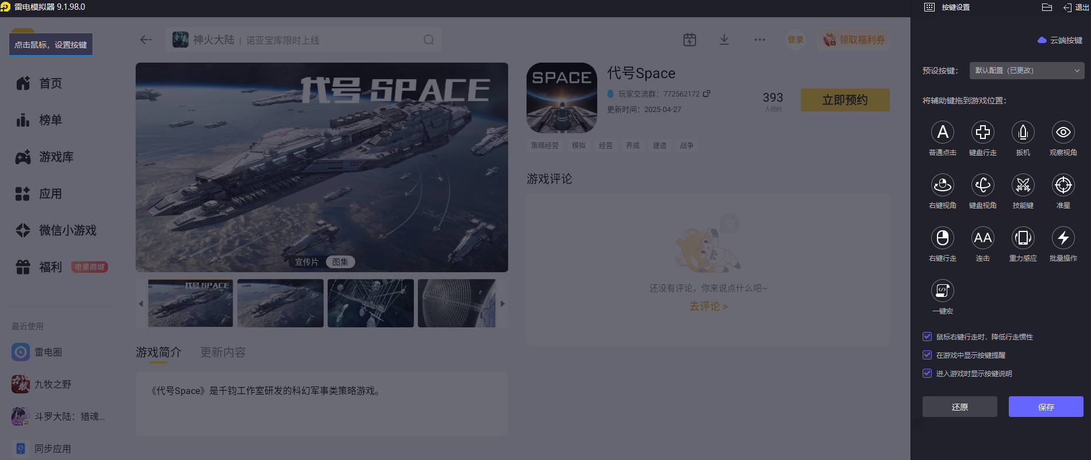Click the back arrow in game center
This screenshot has height=460, width=1091.
click(146, 40)
